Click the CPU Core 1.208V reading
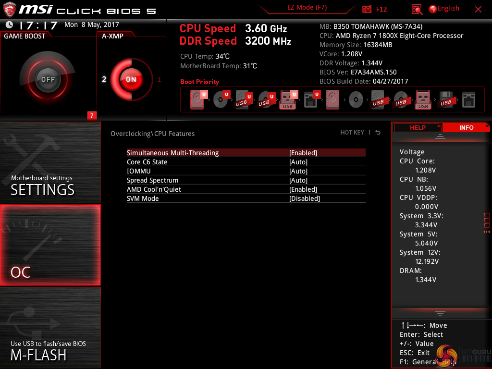 click(425, 170)
